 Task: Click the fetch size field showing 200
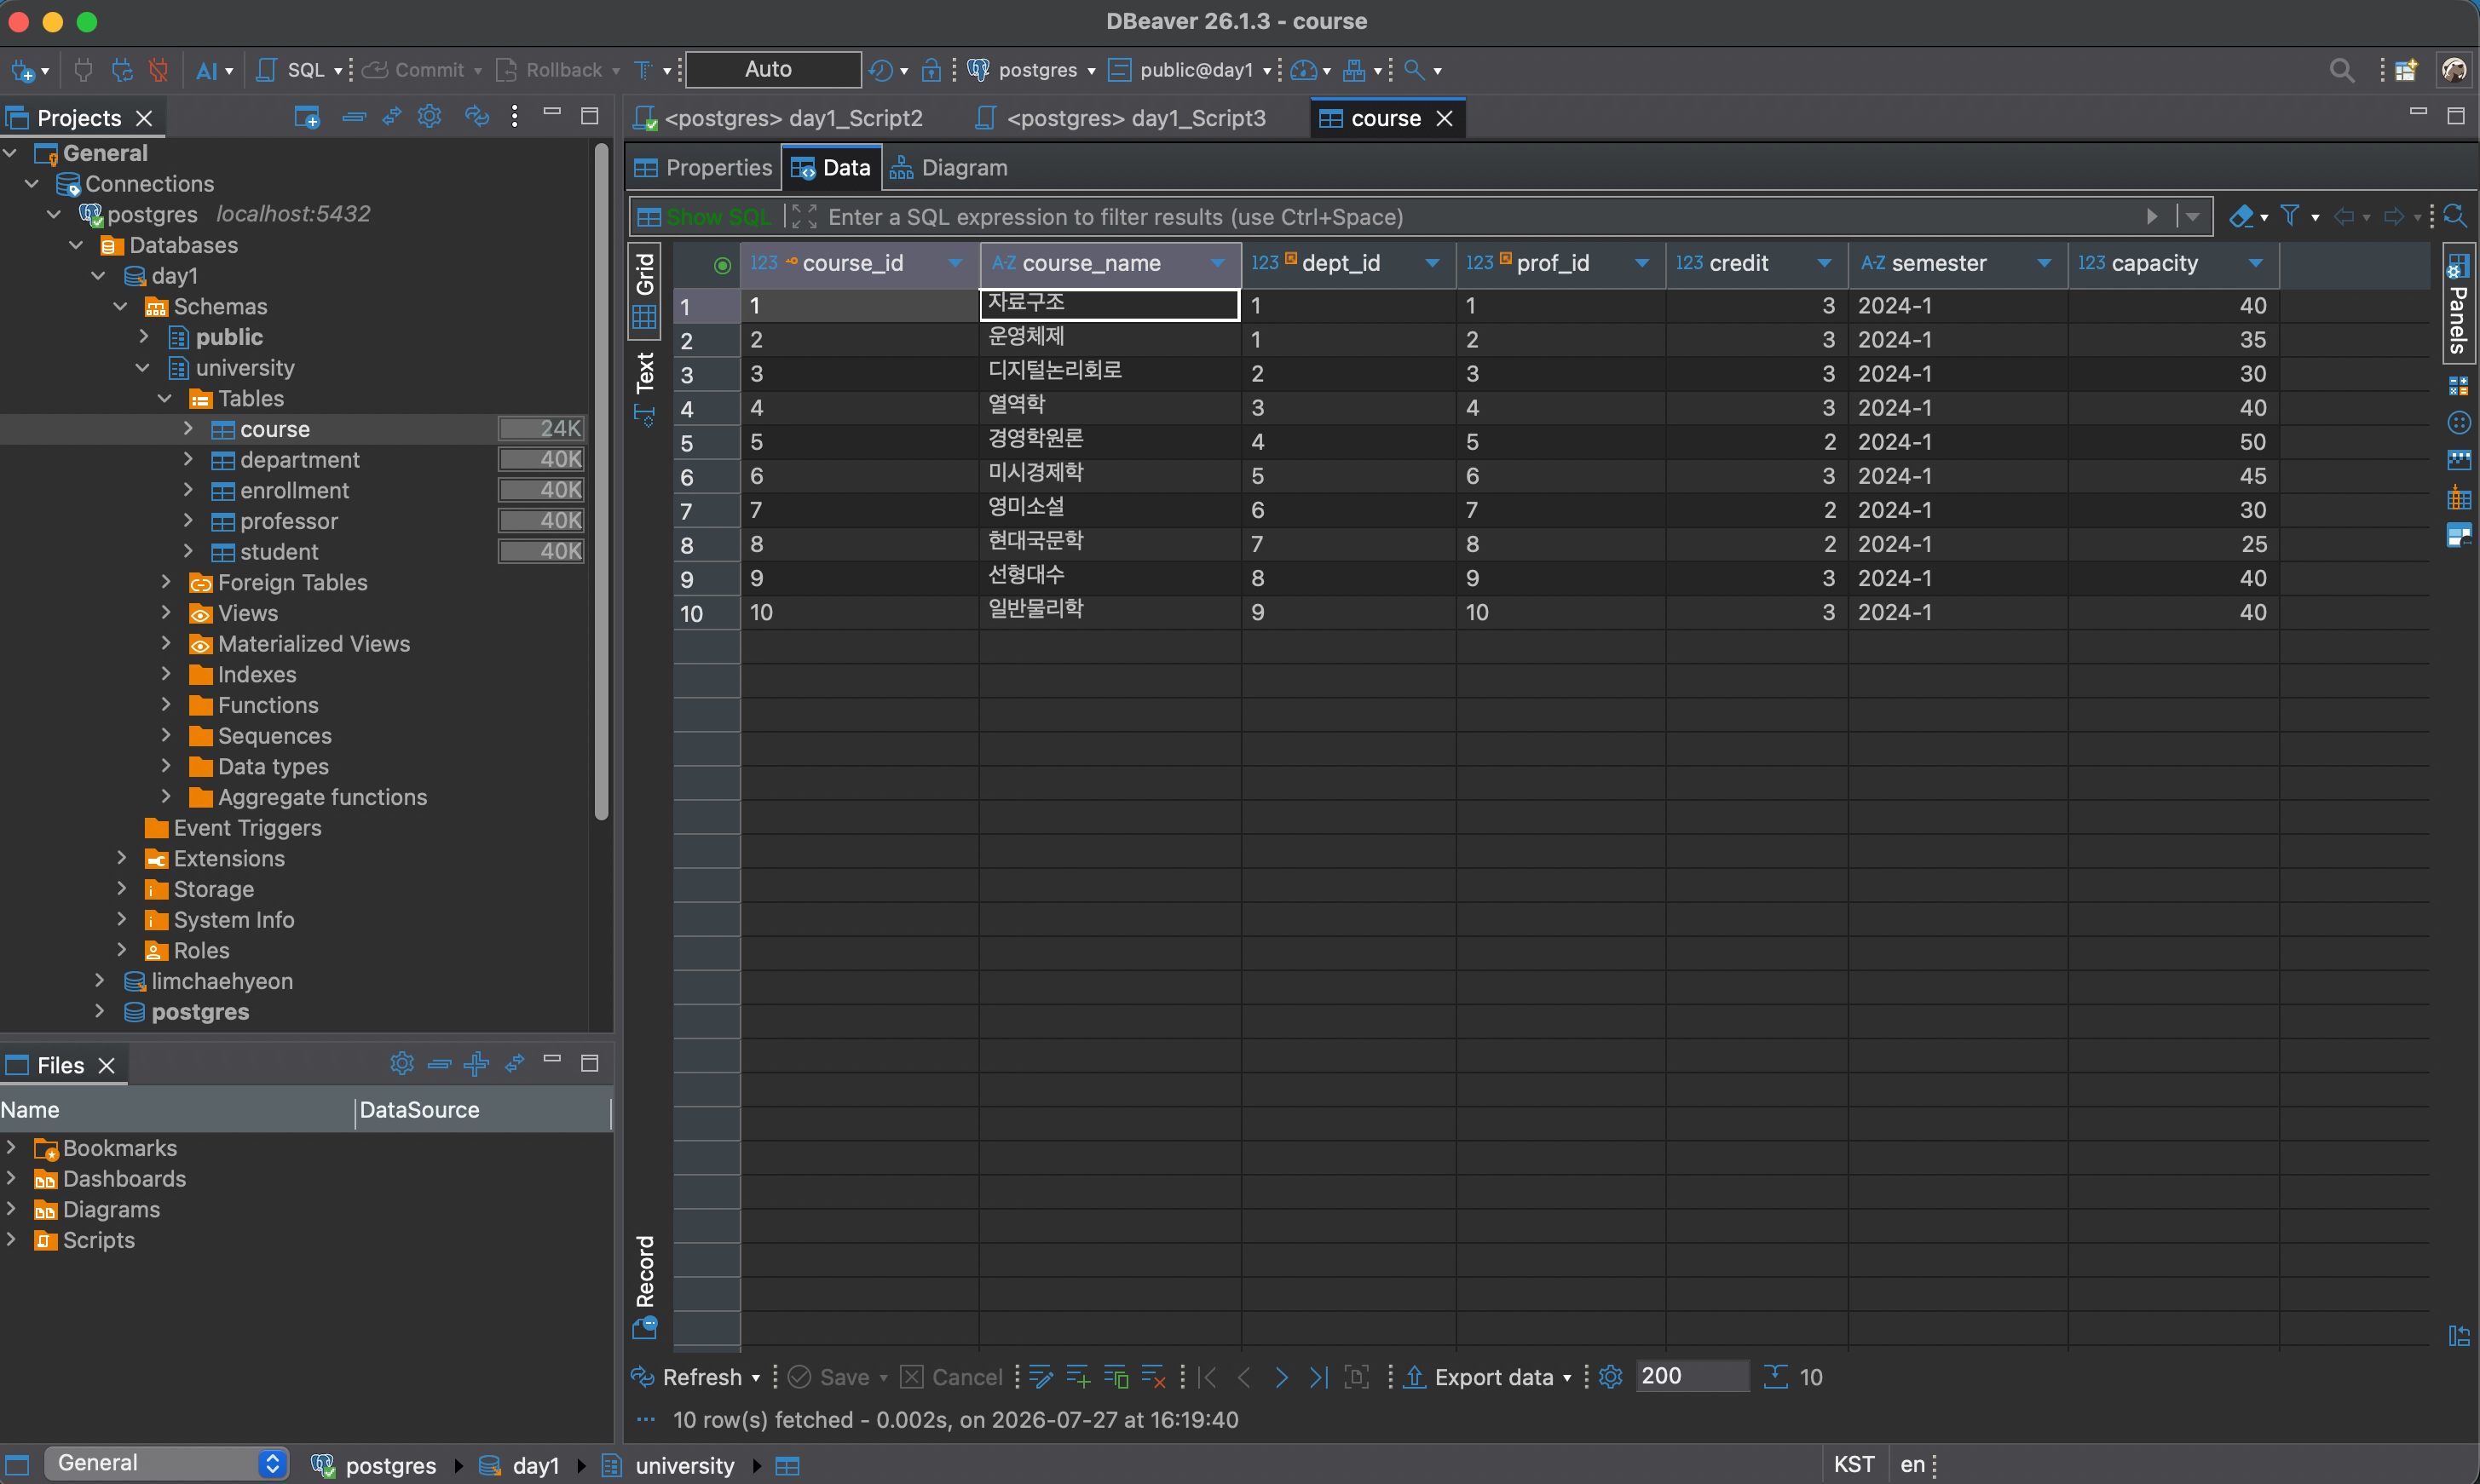pos(1691,1376)
